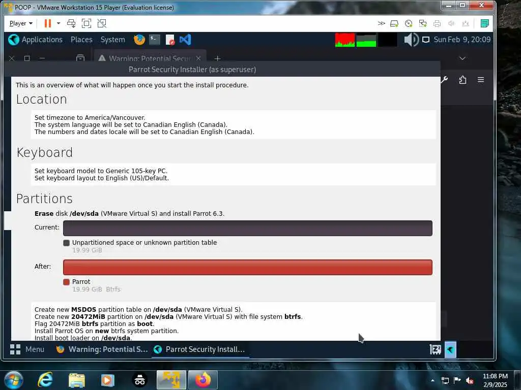Click the CD/DVD drive icon in VMware toolbar
521x390 pixels.
pyautogui.click(x=409, y=23)
